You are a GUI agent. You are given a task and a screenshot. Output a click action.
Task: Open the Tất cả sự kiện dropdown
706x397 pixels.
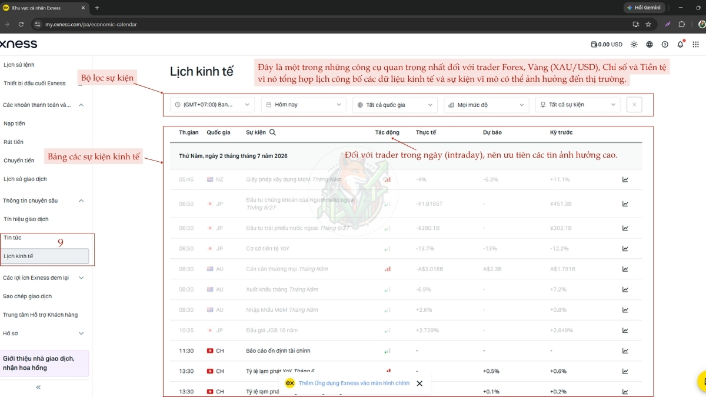[x=578, y=105]
